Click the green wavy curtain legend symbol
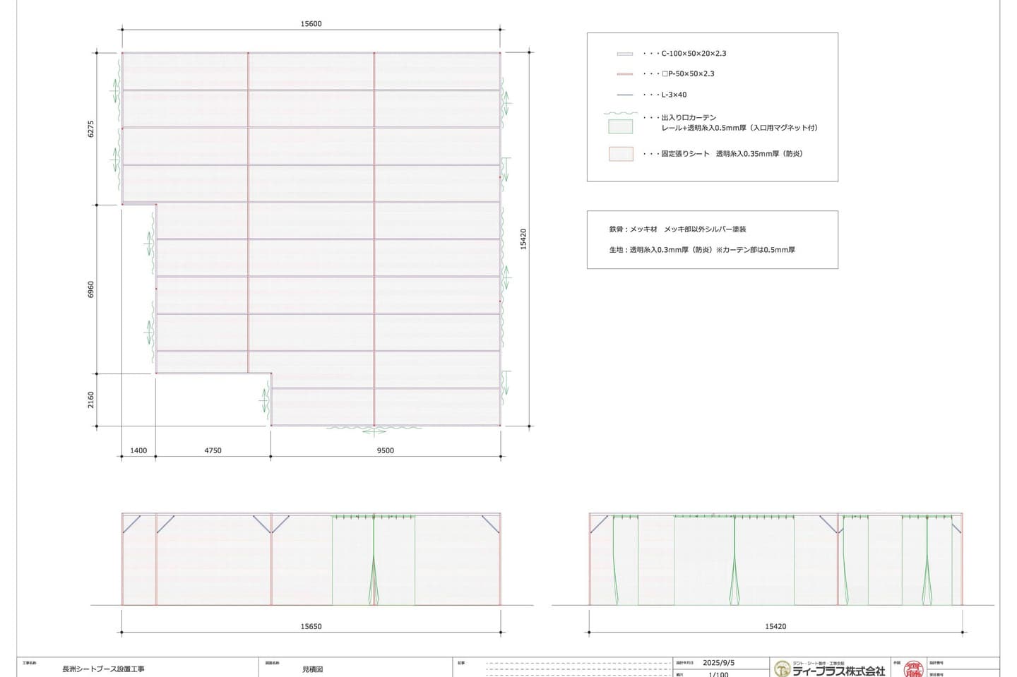This screenshot has height=677, width=1017. coord(620,114)
